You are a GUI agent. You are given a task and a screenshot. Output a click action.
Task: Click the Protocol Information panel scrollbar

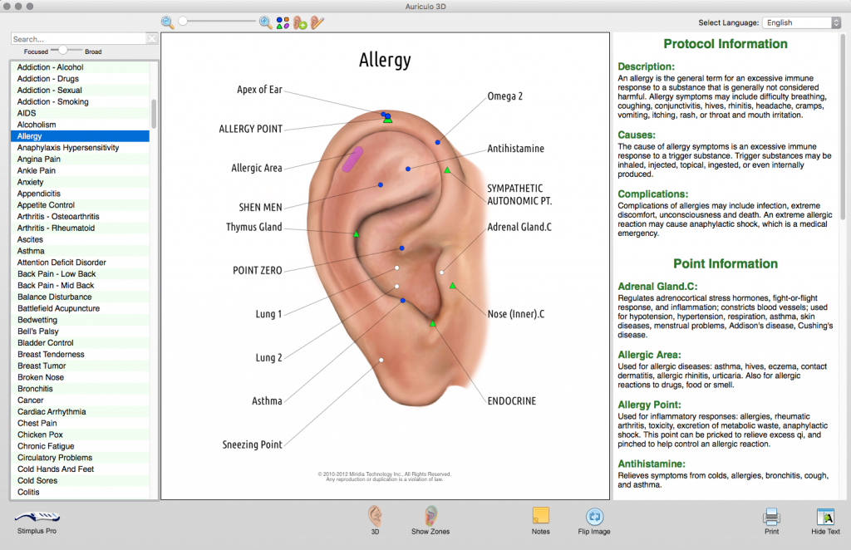843,127
